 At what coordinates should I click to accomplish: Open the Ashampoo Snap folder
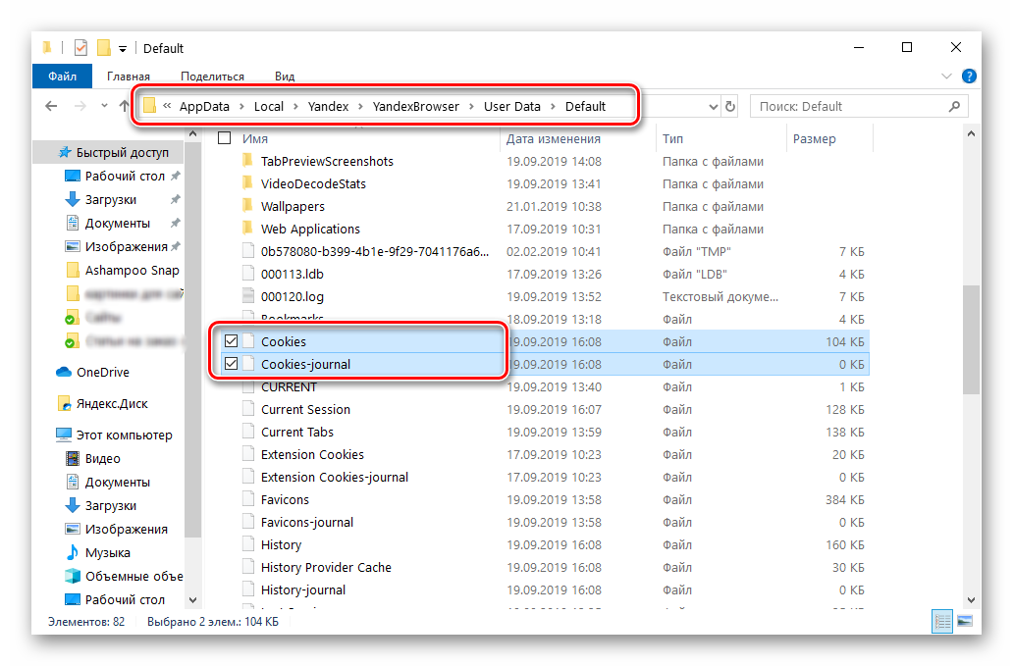pyautogui.click(x=132, y=271)
